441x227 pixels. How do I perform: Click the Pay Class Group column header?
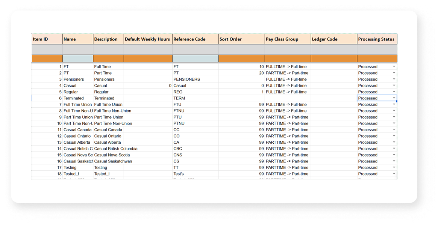(x=288, y=39)
